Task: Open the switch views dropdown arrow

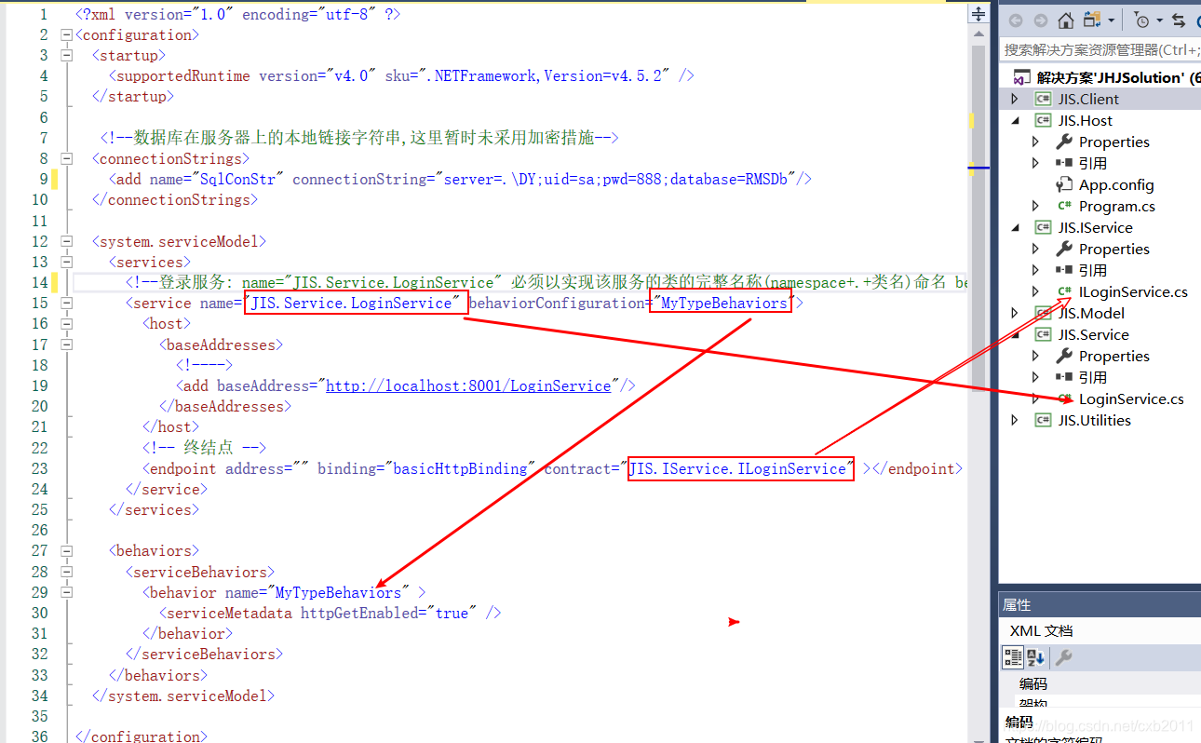Action: [1110, 20]
